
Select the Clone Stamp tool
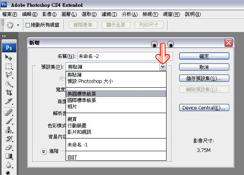click(x=9, y=130)
